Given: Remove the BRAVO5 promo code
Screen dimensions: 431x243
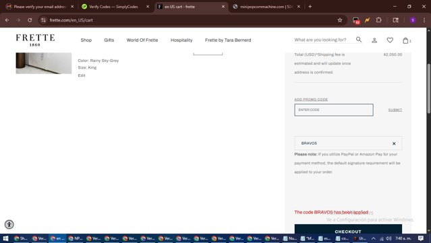Looking at the screenshot, I should [394, 143].
